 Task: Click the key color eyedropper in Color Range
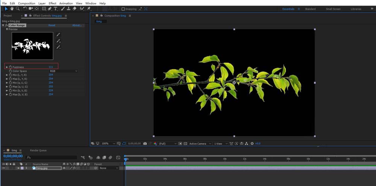click(58, 35)
